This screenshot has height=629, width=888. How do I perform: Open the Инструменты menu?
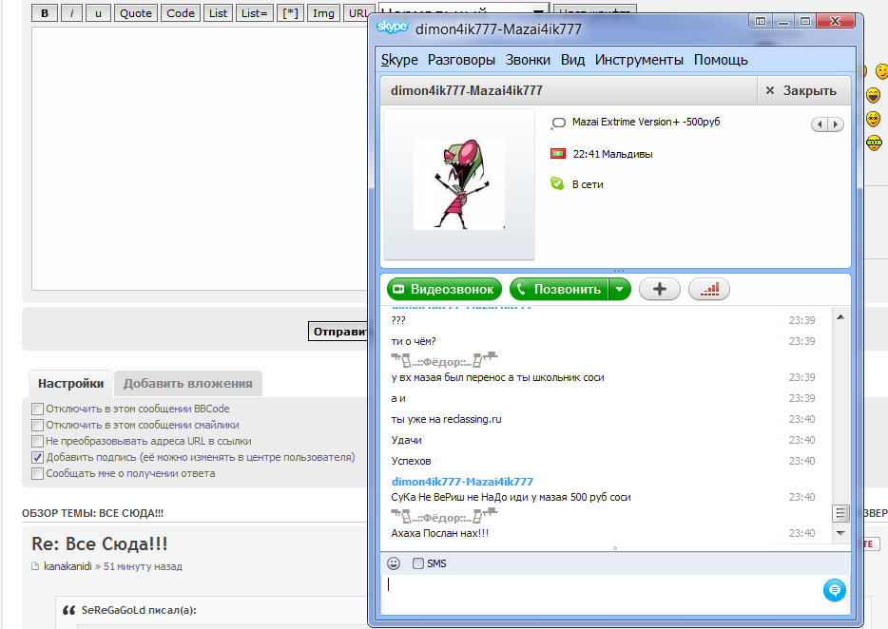coord(639,60)
